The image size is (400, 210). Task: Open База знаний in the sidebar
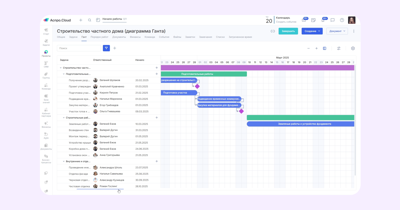coord(46,99)
